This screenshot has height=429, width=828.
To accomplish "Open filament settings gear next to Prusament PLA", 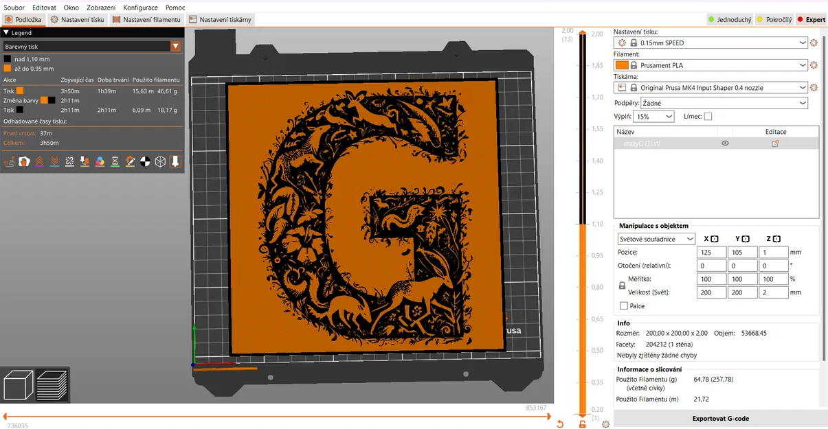I will tap(814, 65).
